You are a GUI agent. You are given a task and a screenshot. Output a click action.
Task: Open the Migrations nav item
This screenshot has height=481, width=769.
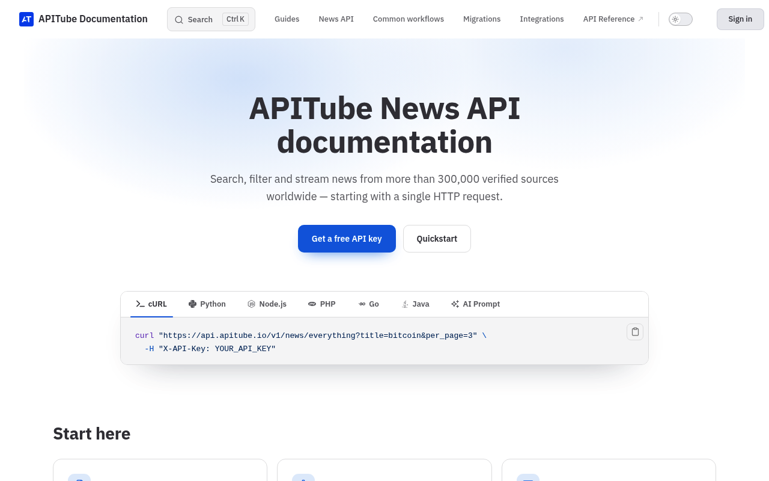click(482, 19)
